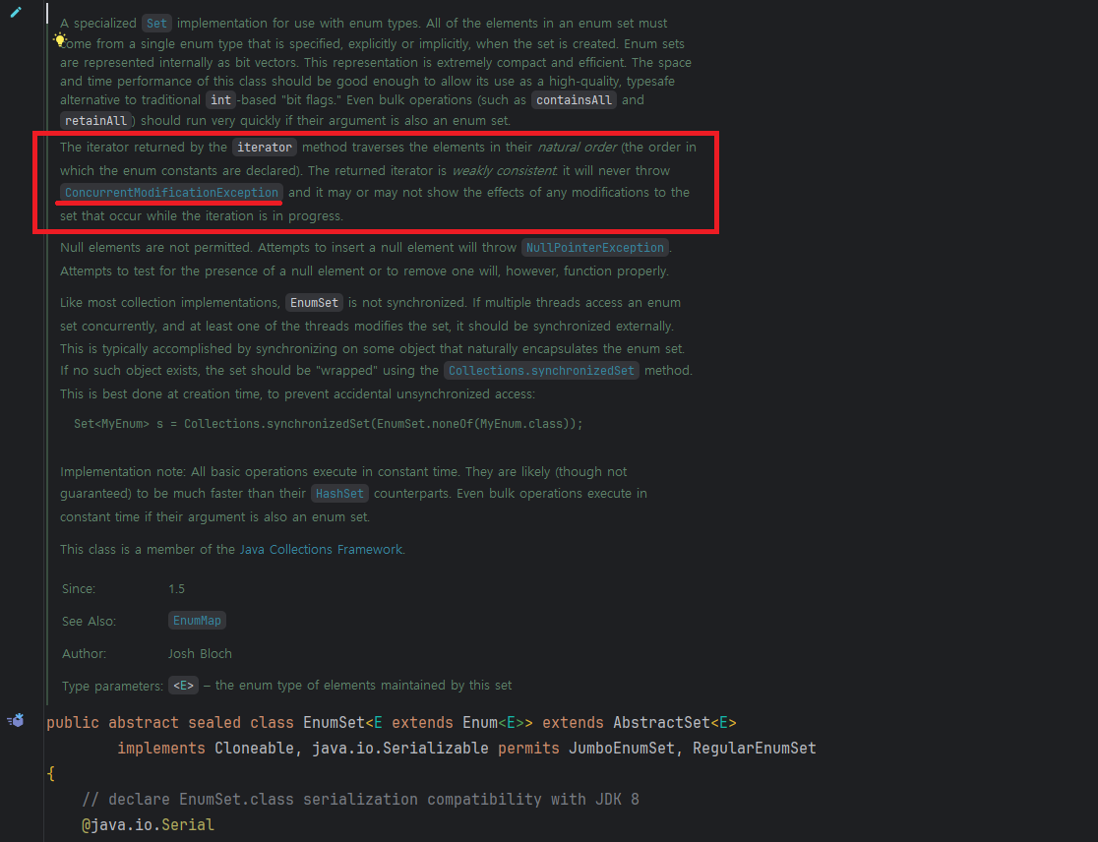Click the Collections.synchronizedSet link
The width and height of the screenshot is (1098, 842).
pos(541,371)
